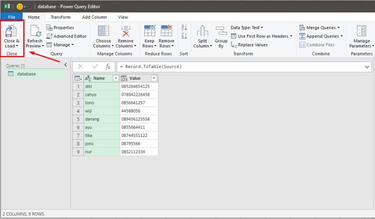Click the cell containing tika
Image resolution: width=375 pixels, height=219 pixels.
coord(102,135)
